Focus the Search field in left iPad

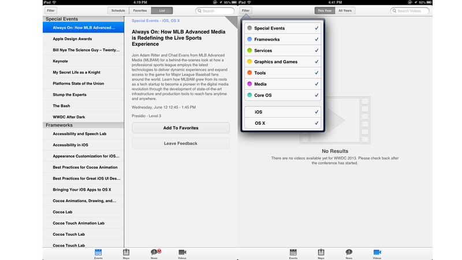pos(215,11)
